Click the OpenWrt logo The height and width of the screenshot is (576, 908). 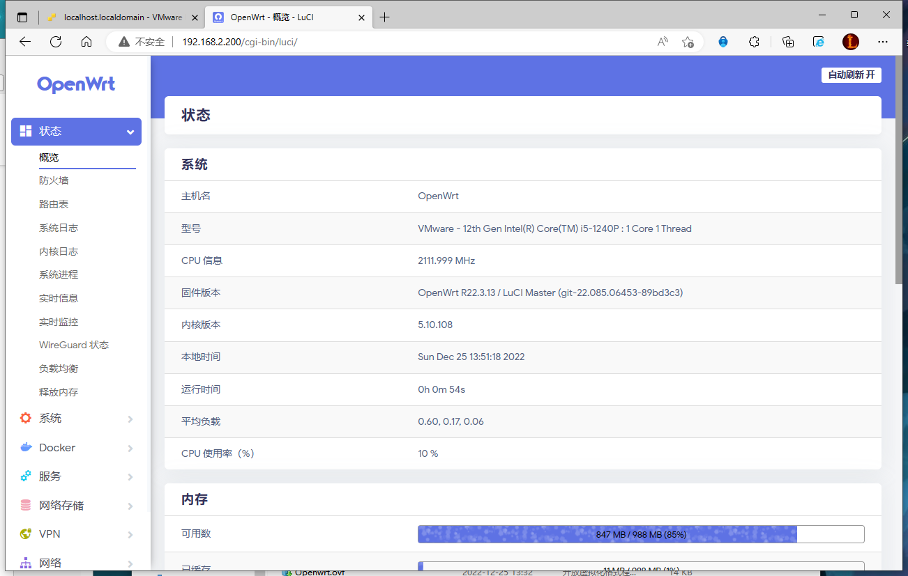click(76, 84)
